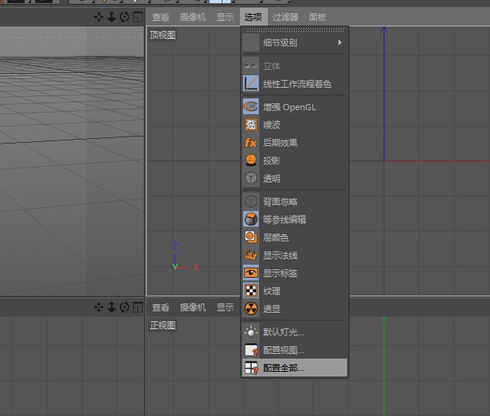490x416 pixels.
Task: Open 查看 menu in top view
Action: pos(161,17)
